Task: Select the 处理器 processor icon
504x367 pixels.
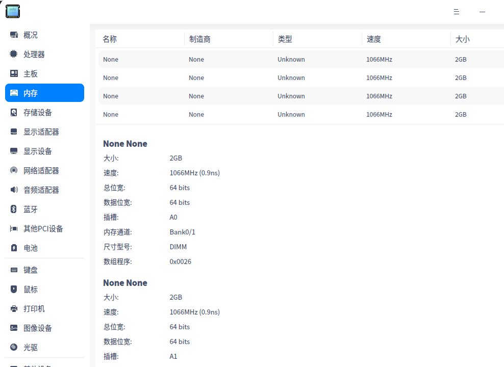Action: (x=14, y=54)
